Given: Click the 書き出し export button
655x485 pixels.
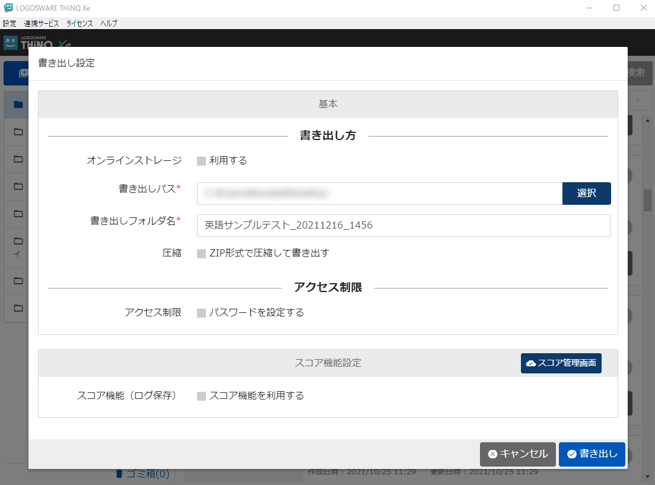Looking at the screenshot, I should pyautogui.click(x=592, y=454).
